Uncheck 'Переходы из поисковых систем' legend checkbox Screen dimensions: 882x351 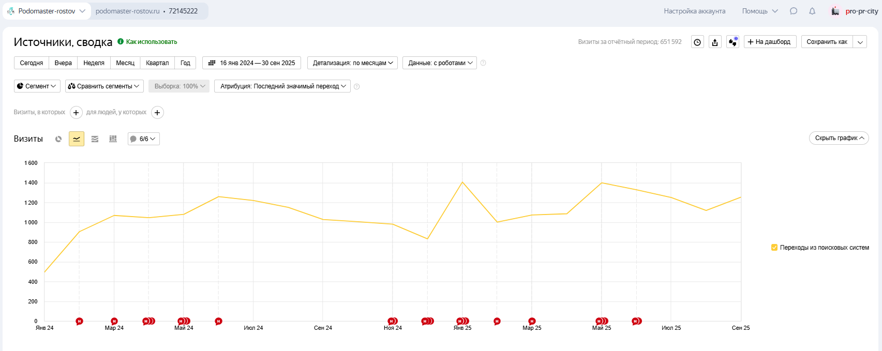774,248
